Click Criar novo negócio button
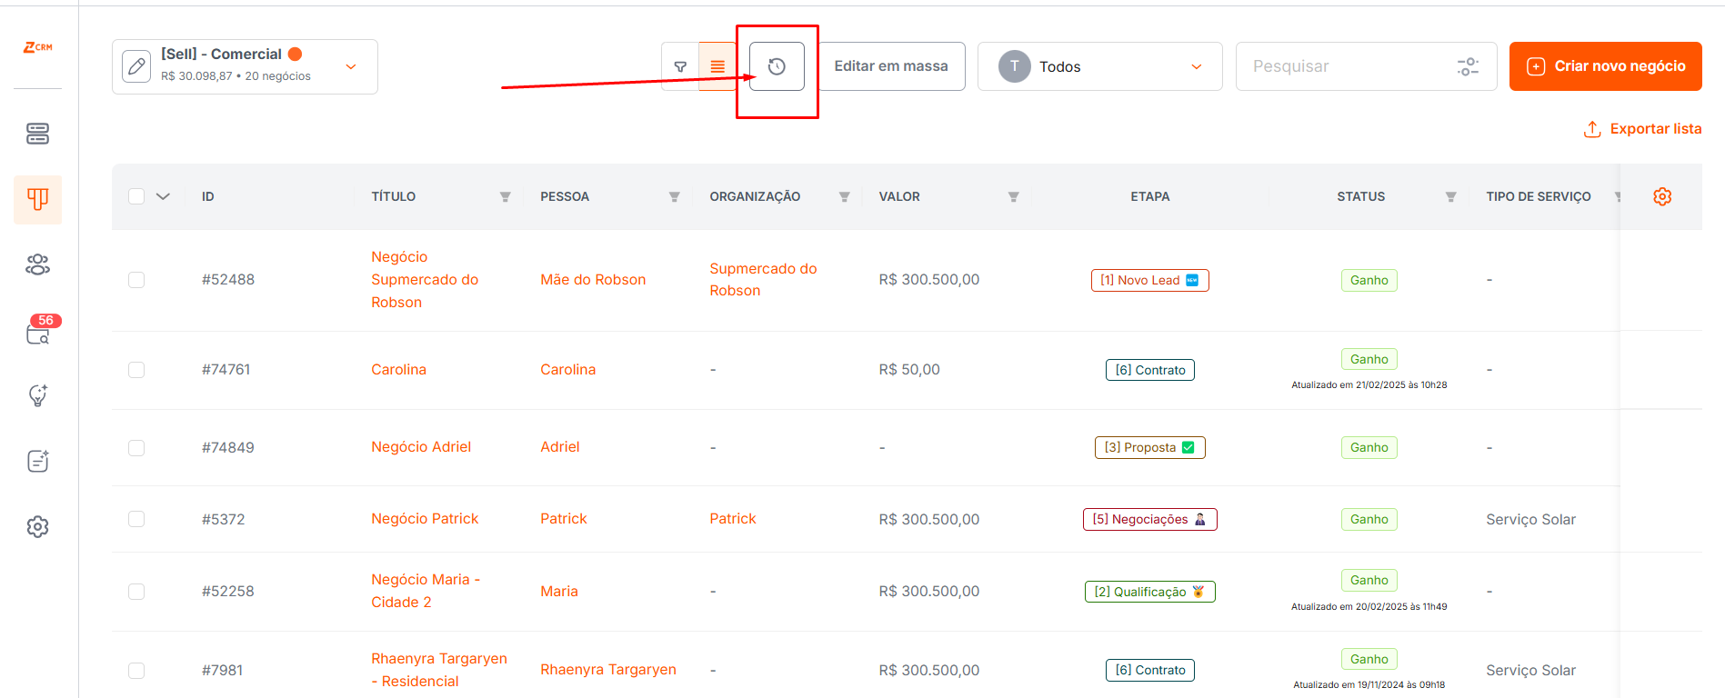 [x=1606, y=66]
